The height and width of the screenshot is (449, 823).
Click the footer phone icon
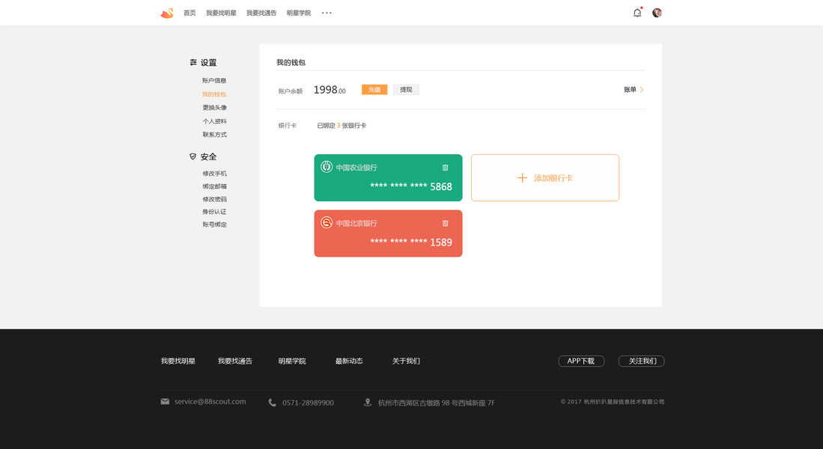(272, 403)
